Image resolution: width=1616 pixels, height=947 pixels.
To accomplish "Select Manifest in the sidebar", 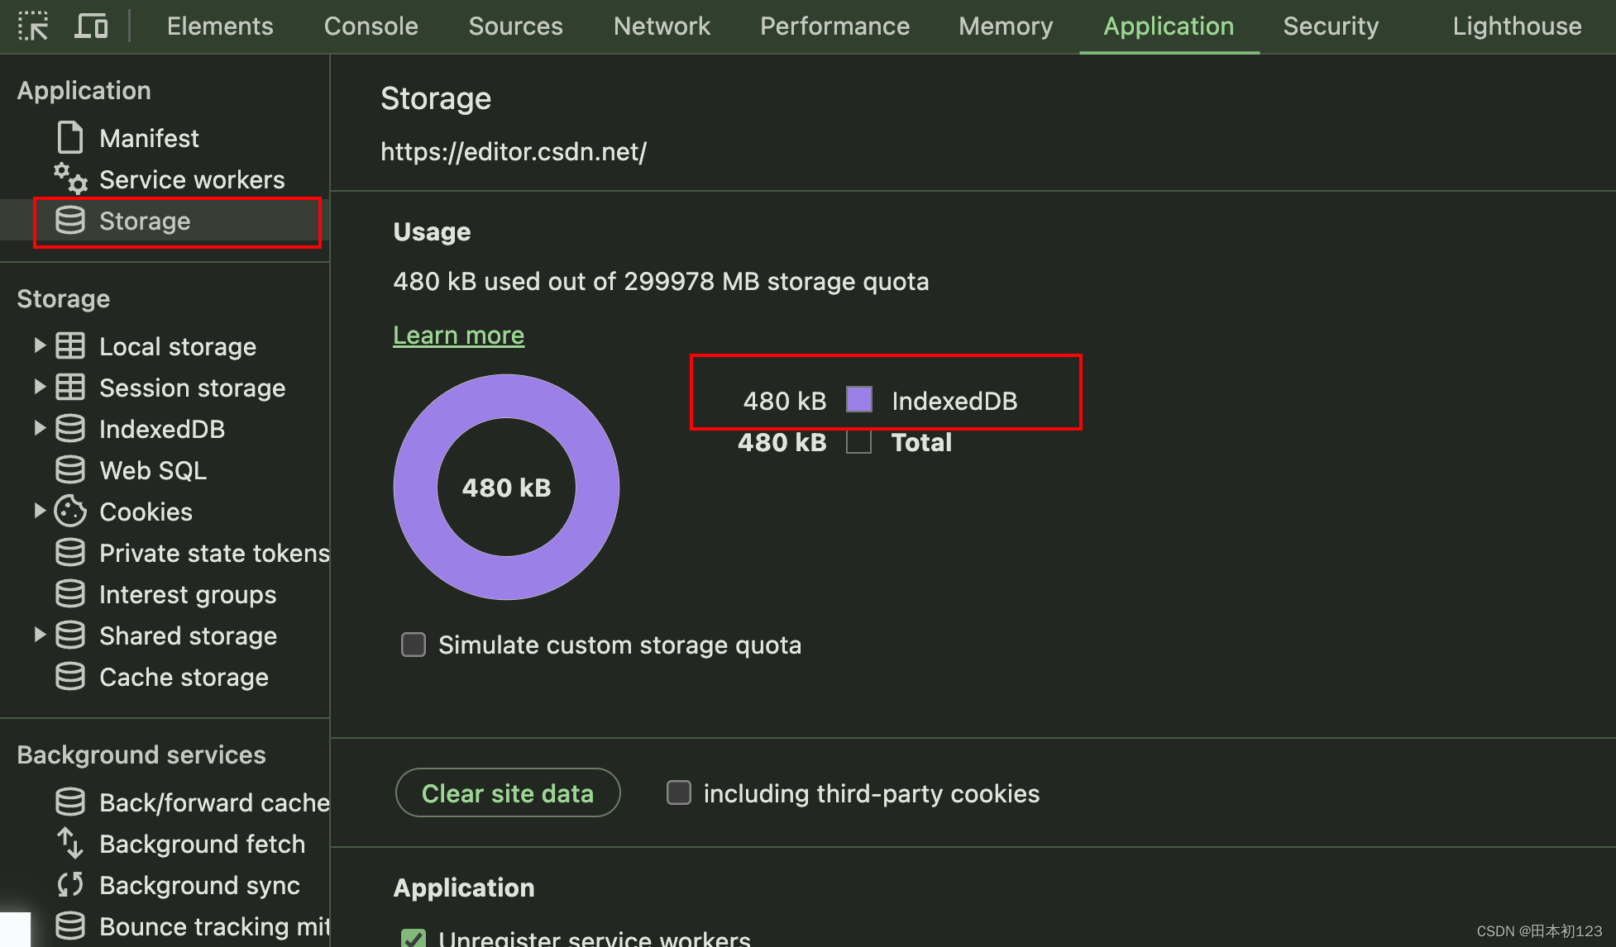I will point(149,138).
